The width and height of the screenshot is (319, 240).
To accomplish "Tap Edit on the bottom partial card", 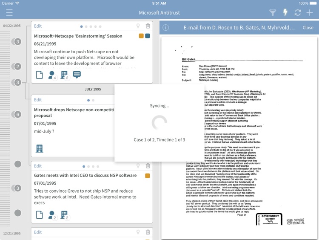I will 38,232.
